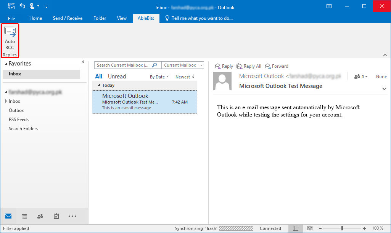391x233 pixels.
Task: Filter messages to Unread only
Action: click(x=117, y=76)
